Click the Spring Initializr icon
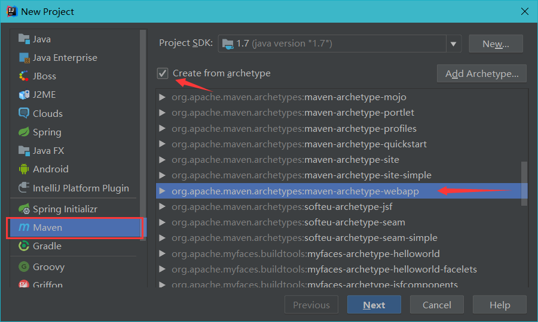Viewport: 538px width, 322px height. pyautogui.click(x=24, y=208)
